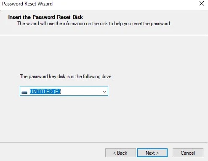
Task: Close the Password Reset Wizard window
Action: [x=202, y=3]
